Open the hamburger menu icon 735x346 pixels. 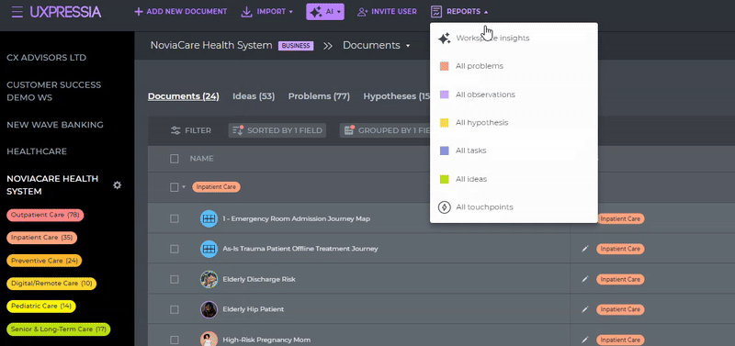pos(17,12)
